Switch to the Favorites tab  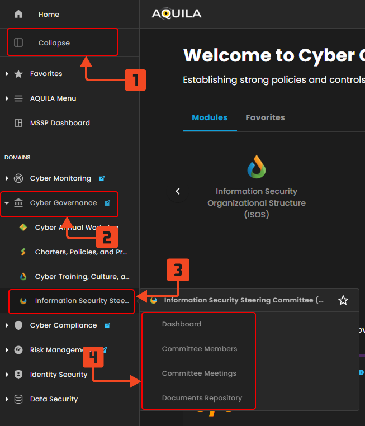265,117
